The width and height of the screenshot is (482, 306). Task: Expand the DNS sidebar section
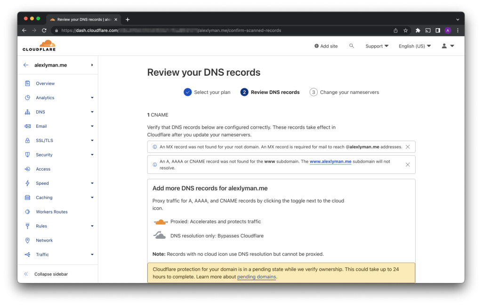click(x=92, y=112)
